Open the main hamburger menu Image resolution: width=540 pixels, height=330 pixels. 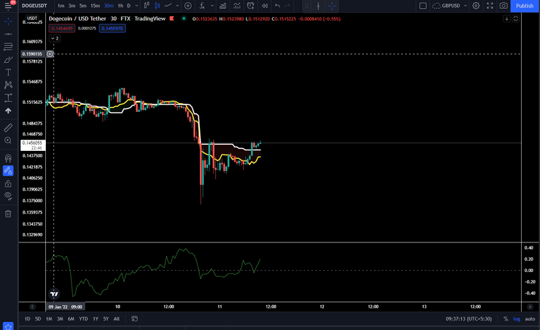coord(8,6)
